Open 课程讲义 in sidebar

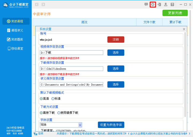point(16,30)
